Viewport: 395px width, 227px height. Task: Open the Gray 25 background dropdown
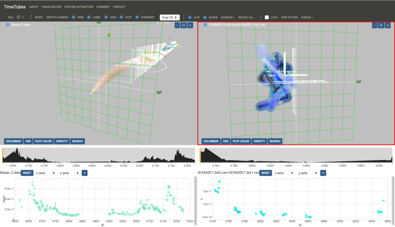[170, 17]
